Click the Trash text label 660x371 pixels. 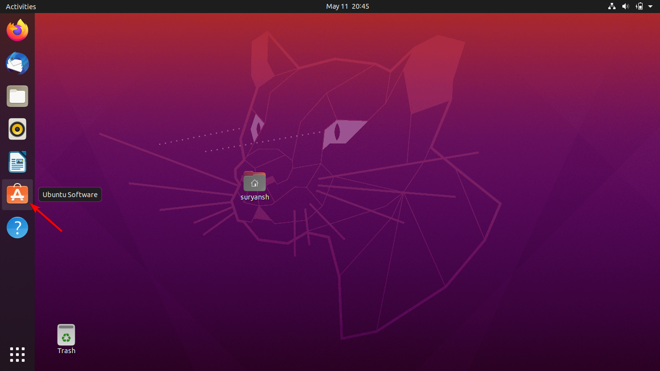66,351
